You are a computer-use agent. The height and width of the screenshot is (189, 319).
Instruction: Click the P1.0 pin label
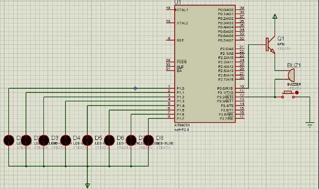[x=180, y=89]
